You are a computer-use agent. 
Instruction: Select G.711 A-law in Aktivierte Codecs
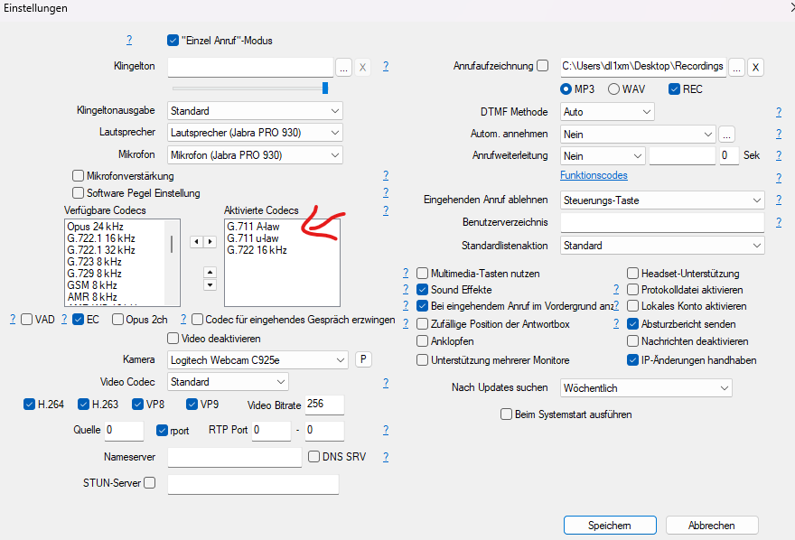253,226
